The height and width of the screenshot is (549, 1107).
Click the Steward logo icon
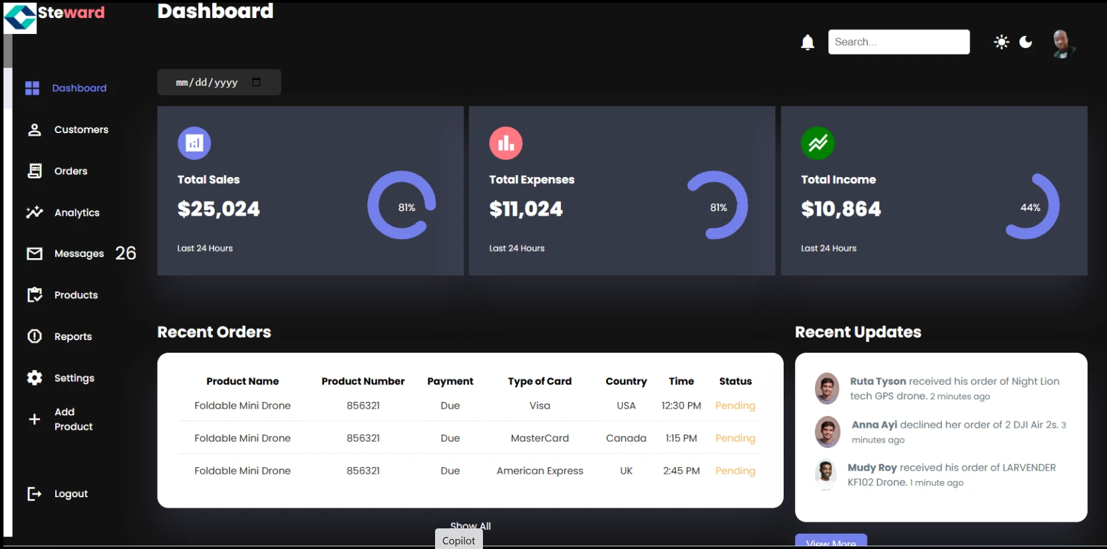coord(20,17)
